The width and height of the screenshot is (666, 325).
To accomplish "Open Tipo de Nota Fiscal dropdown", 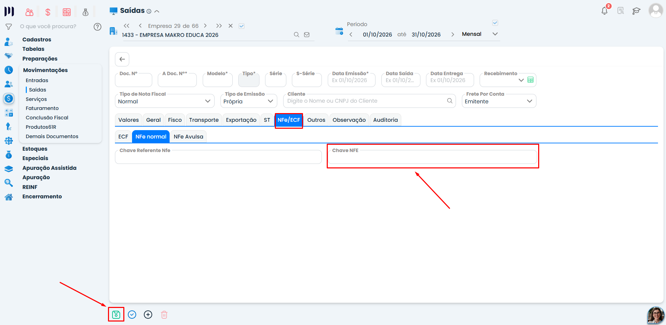I will [164, 101].
